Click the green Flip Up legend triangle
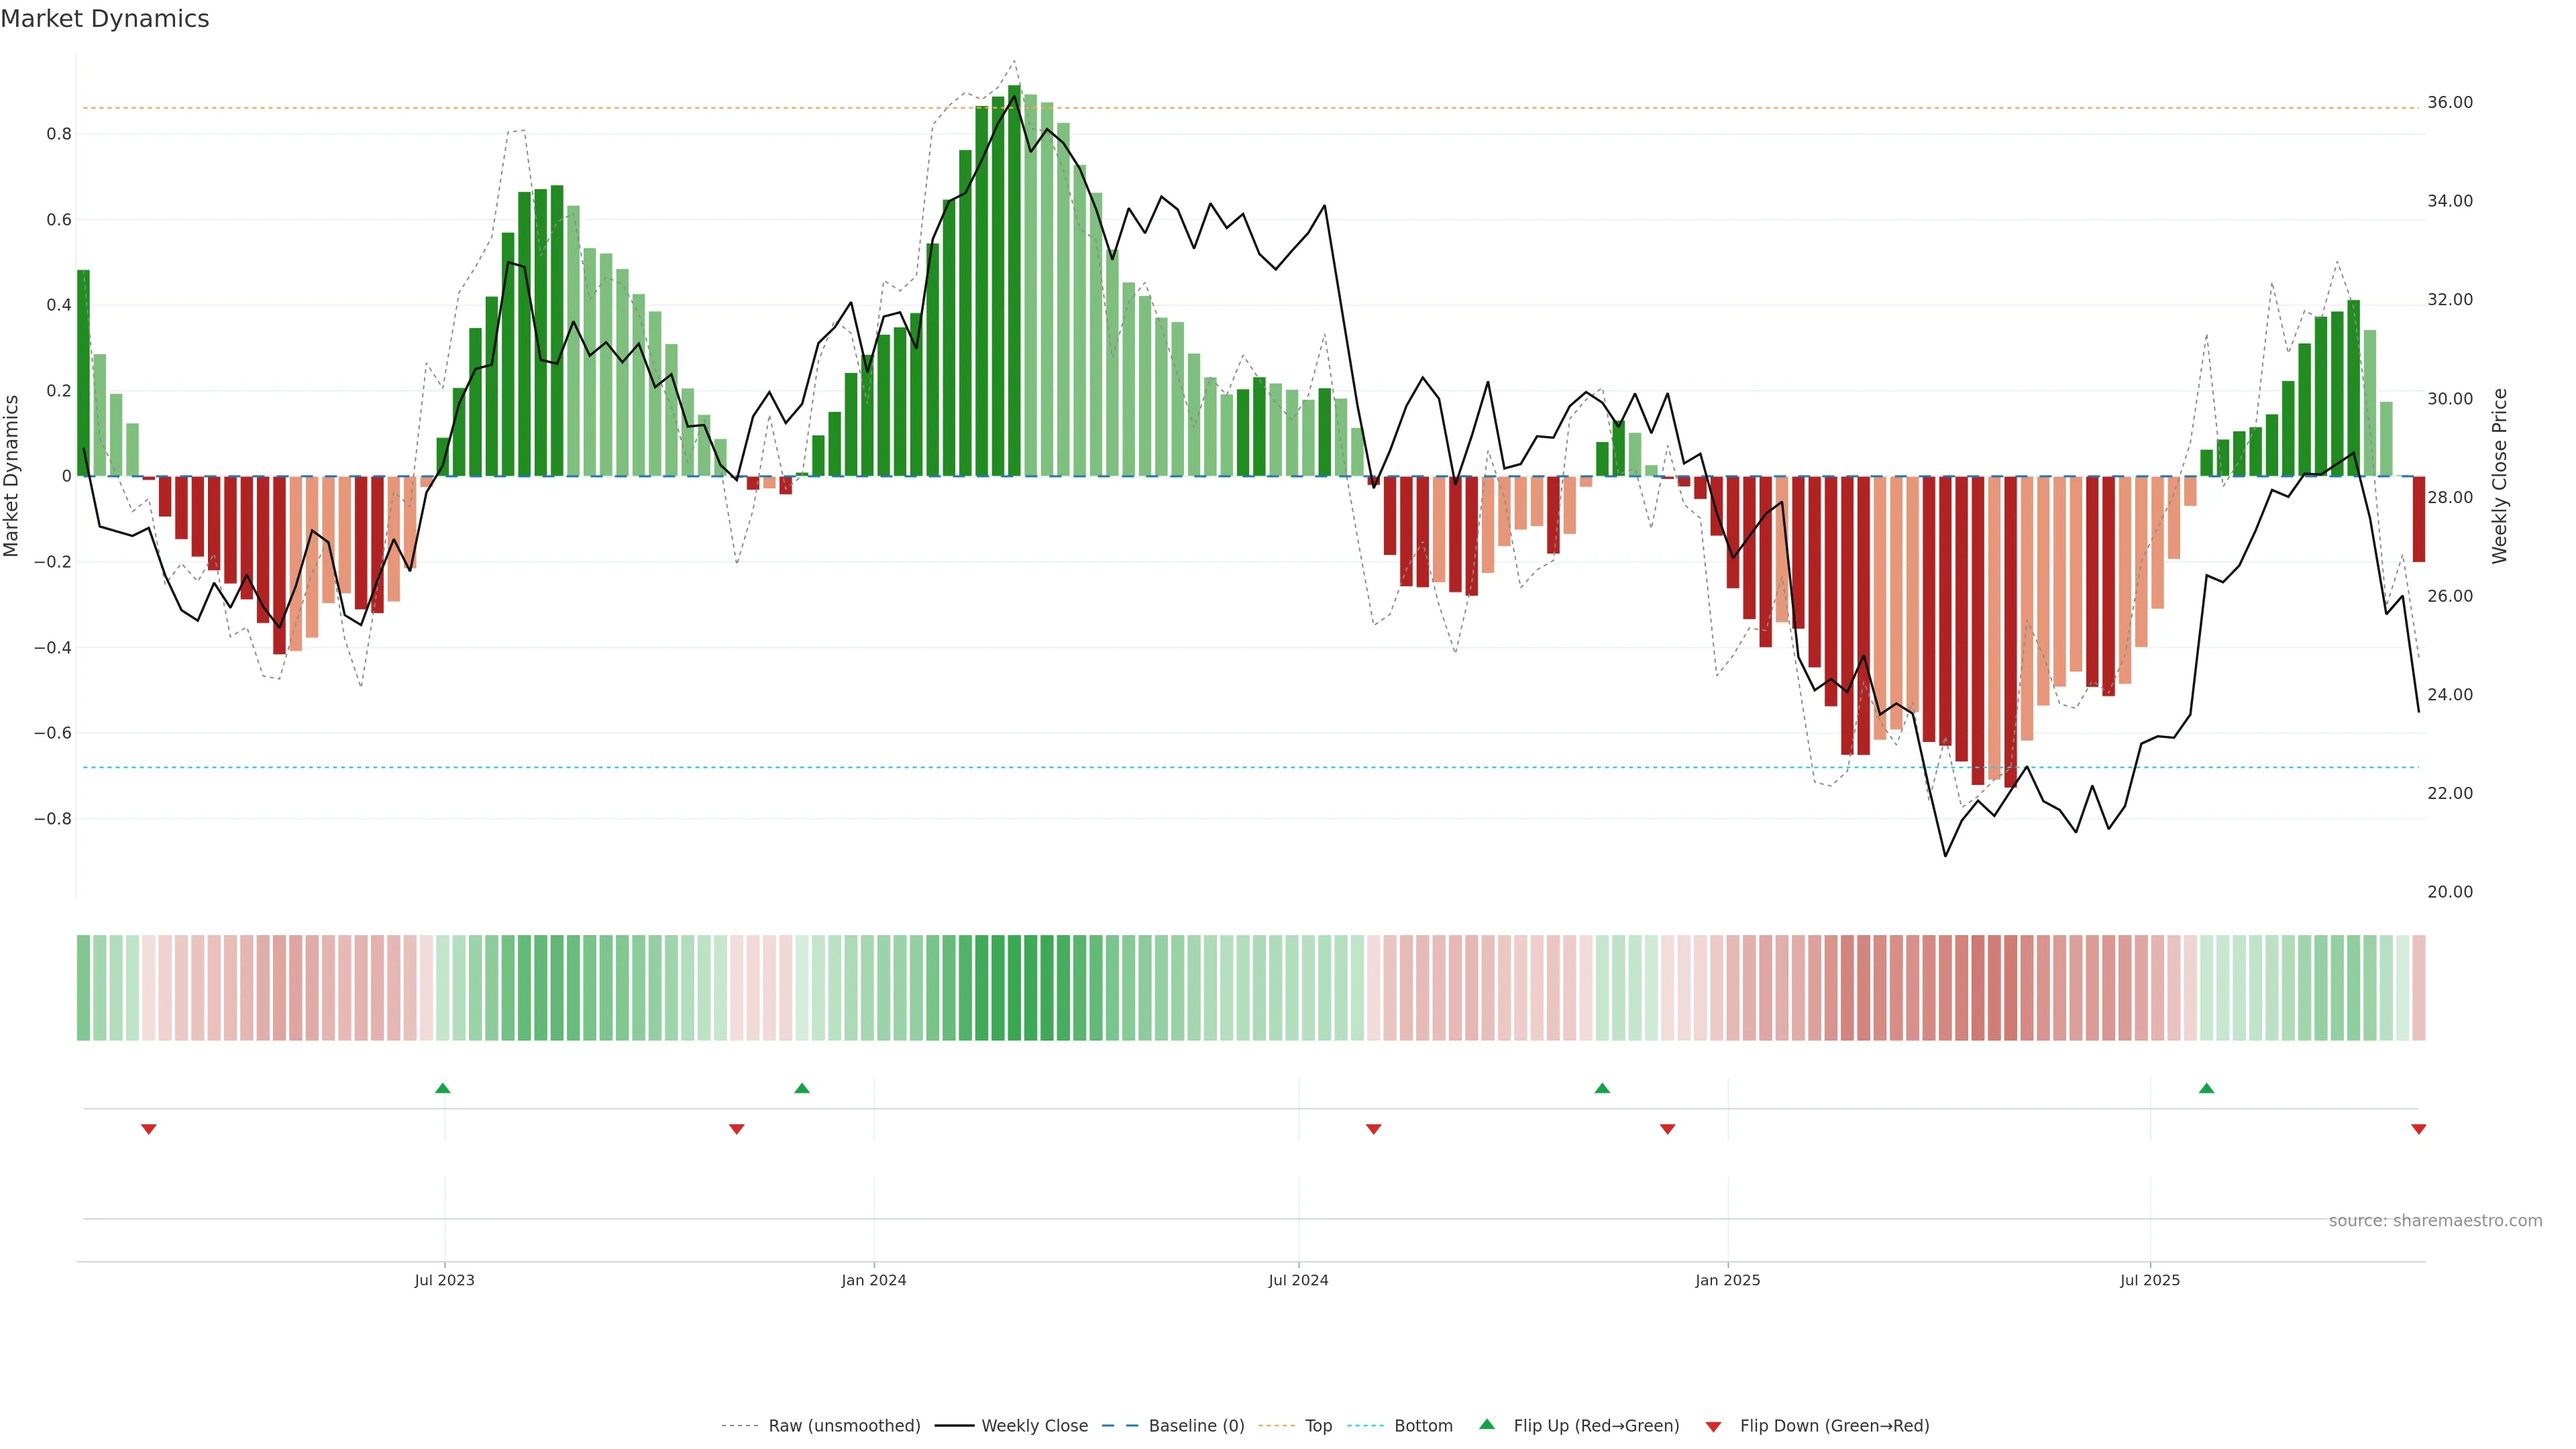 click(x=1487, y=1425)
